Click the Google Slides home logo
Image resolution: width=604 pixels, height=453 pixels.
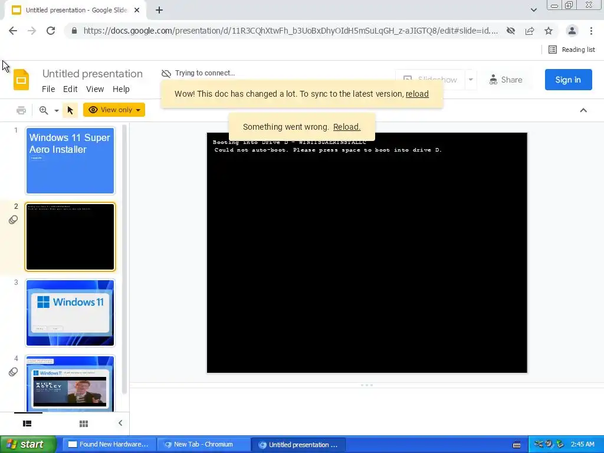21,80
